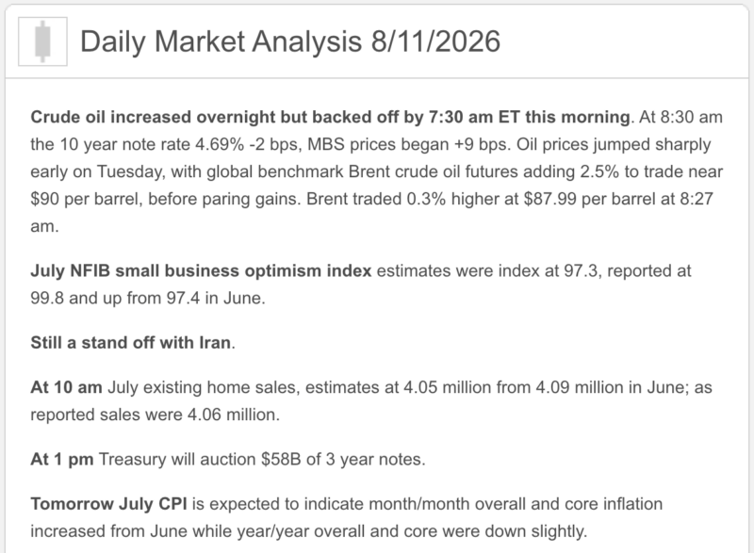Click the Treasury $58B 3 year notes line
Viewport: 754px width, 553px height.
click(x=262, y=460)
